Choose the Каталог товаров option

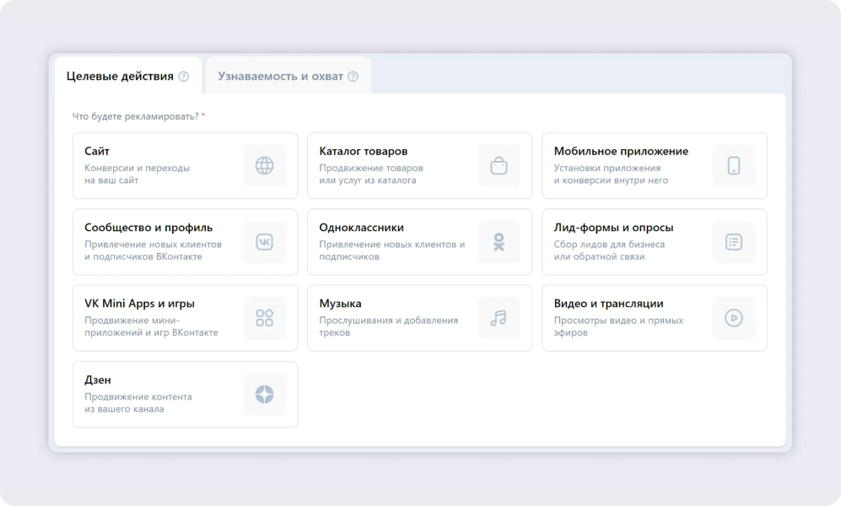419,165
